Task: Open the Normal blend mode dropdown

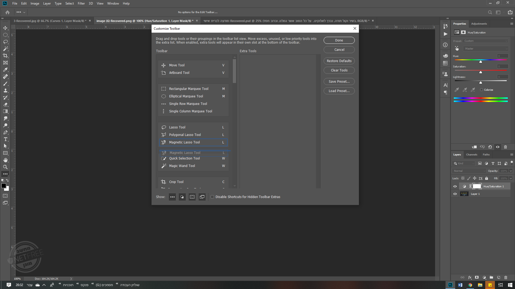Action: coord(469,171)
